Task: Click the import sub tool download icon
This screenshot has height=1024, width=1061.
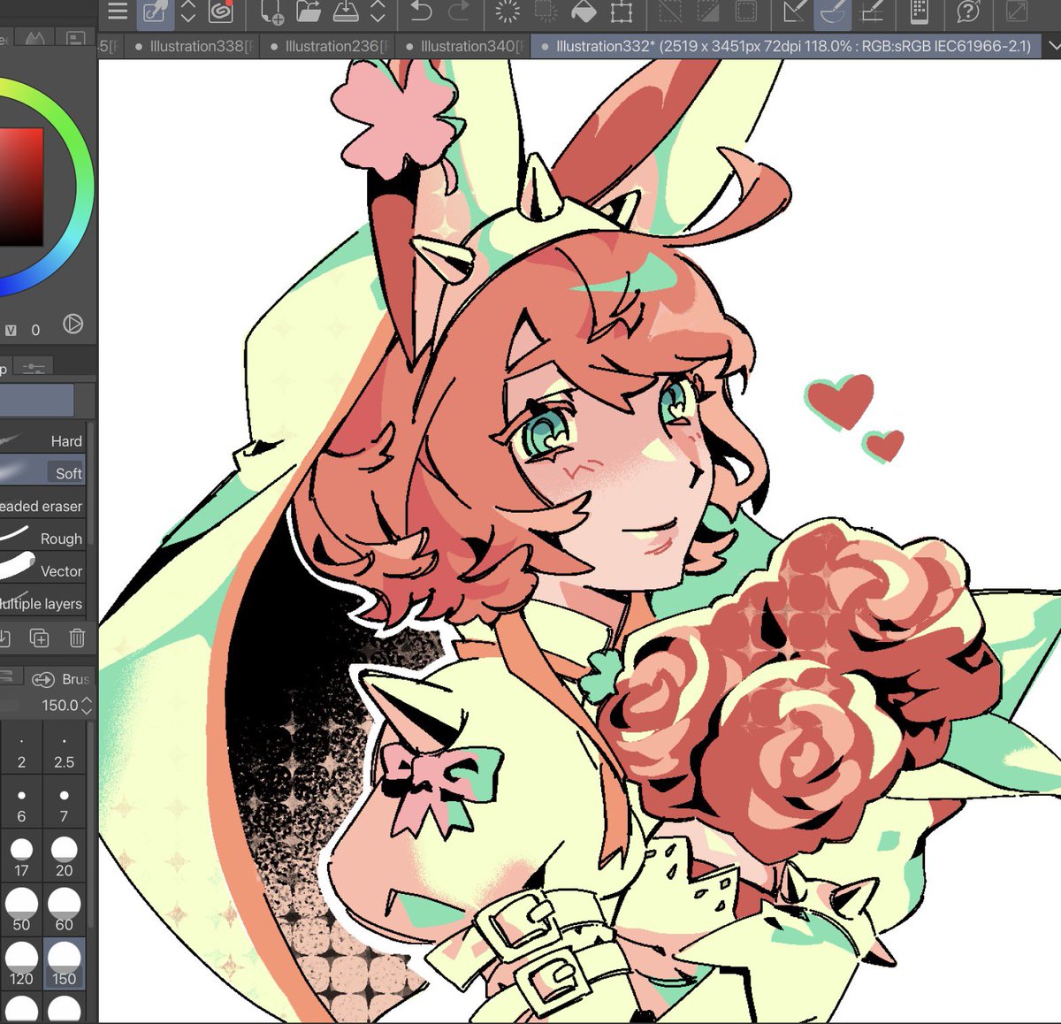Action: (4, 638)
